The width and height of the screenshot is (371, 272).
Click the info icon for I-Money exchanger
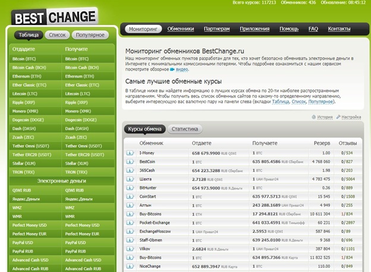coord(130,153)
